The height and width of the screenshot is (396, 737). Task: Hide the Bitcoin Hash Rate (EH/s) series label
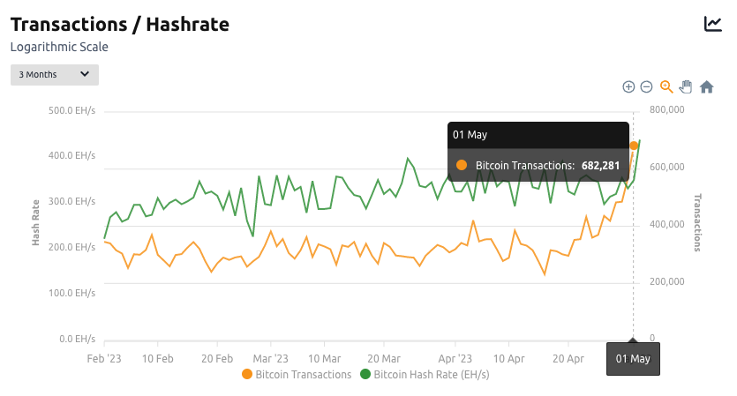432,375
